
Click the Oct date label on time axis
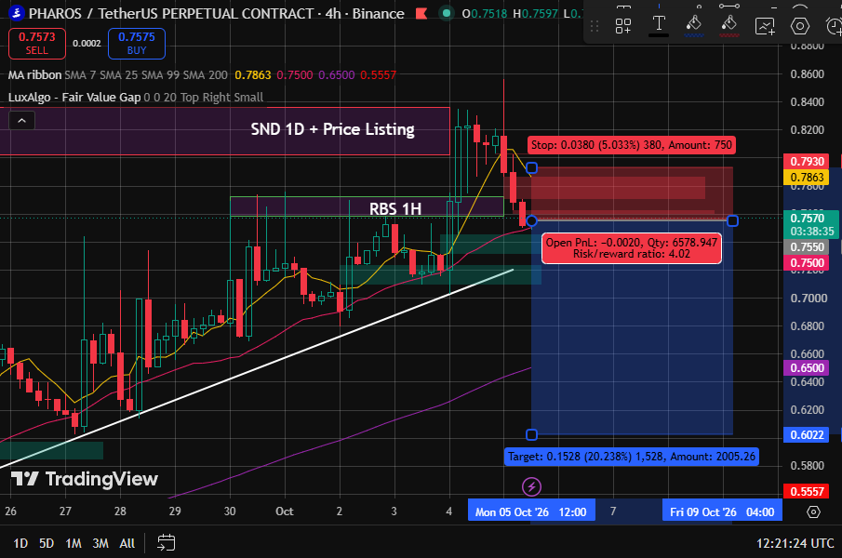(284, 511)
